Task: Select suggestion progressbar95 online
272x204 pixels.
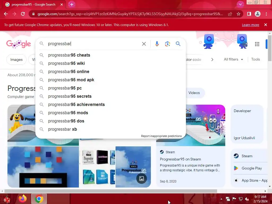Action: tap(110, 71)
